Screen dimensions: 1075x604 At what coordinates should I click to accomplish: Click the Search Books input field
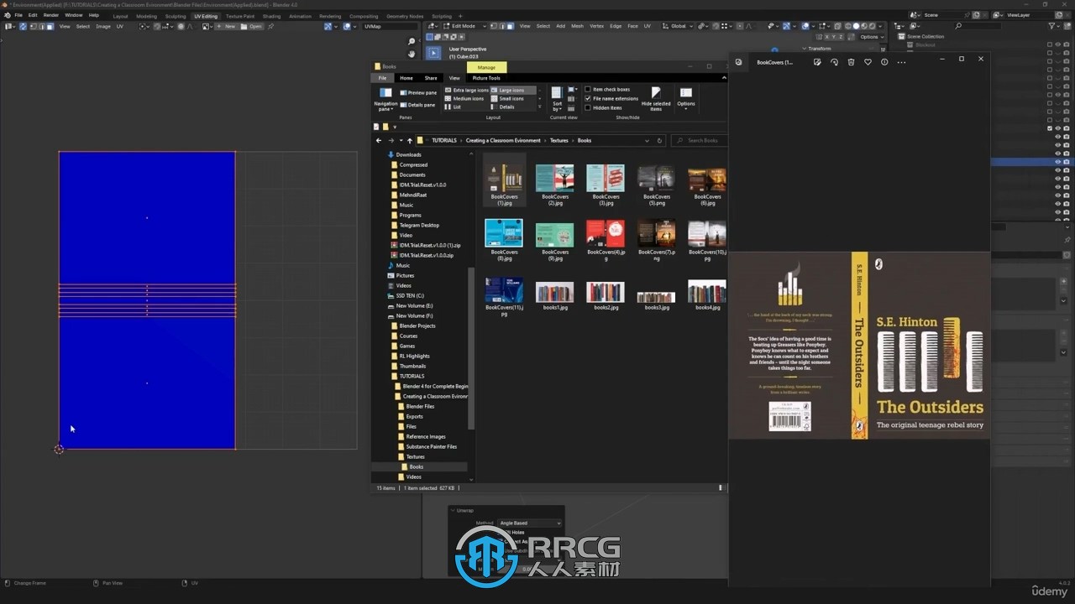[x=699, y=140]
